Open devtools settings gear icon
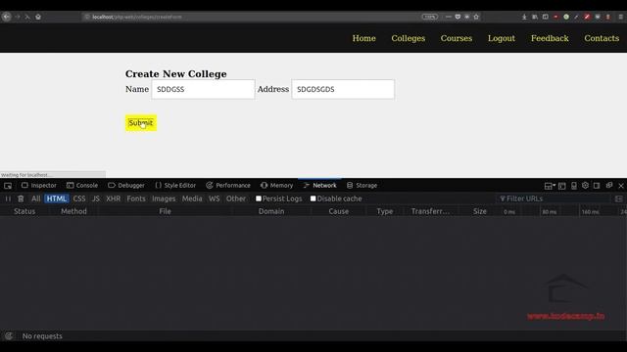Screen dimensions: 627x352 [x=586, y=186]
